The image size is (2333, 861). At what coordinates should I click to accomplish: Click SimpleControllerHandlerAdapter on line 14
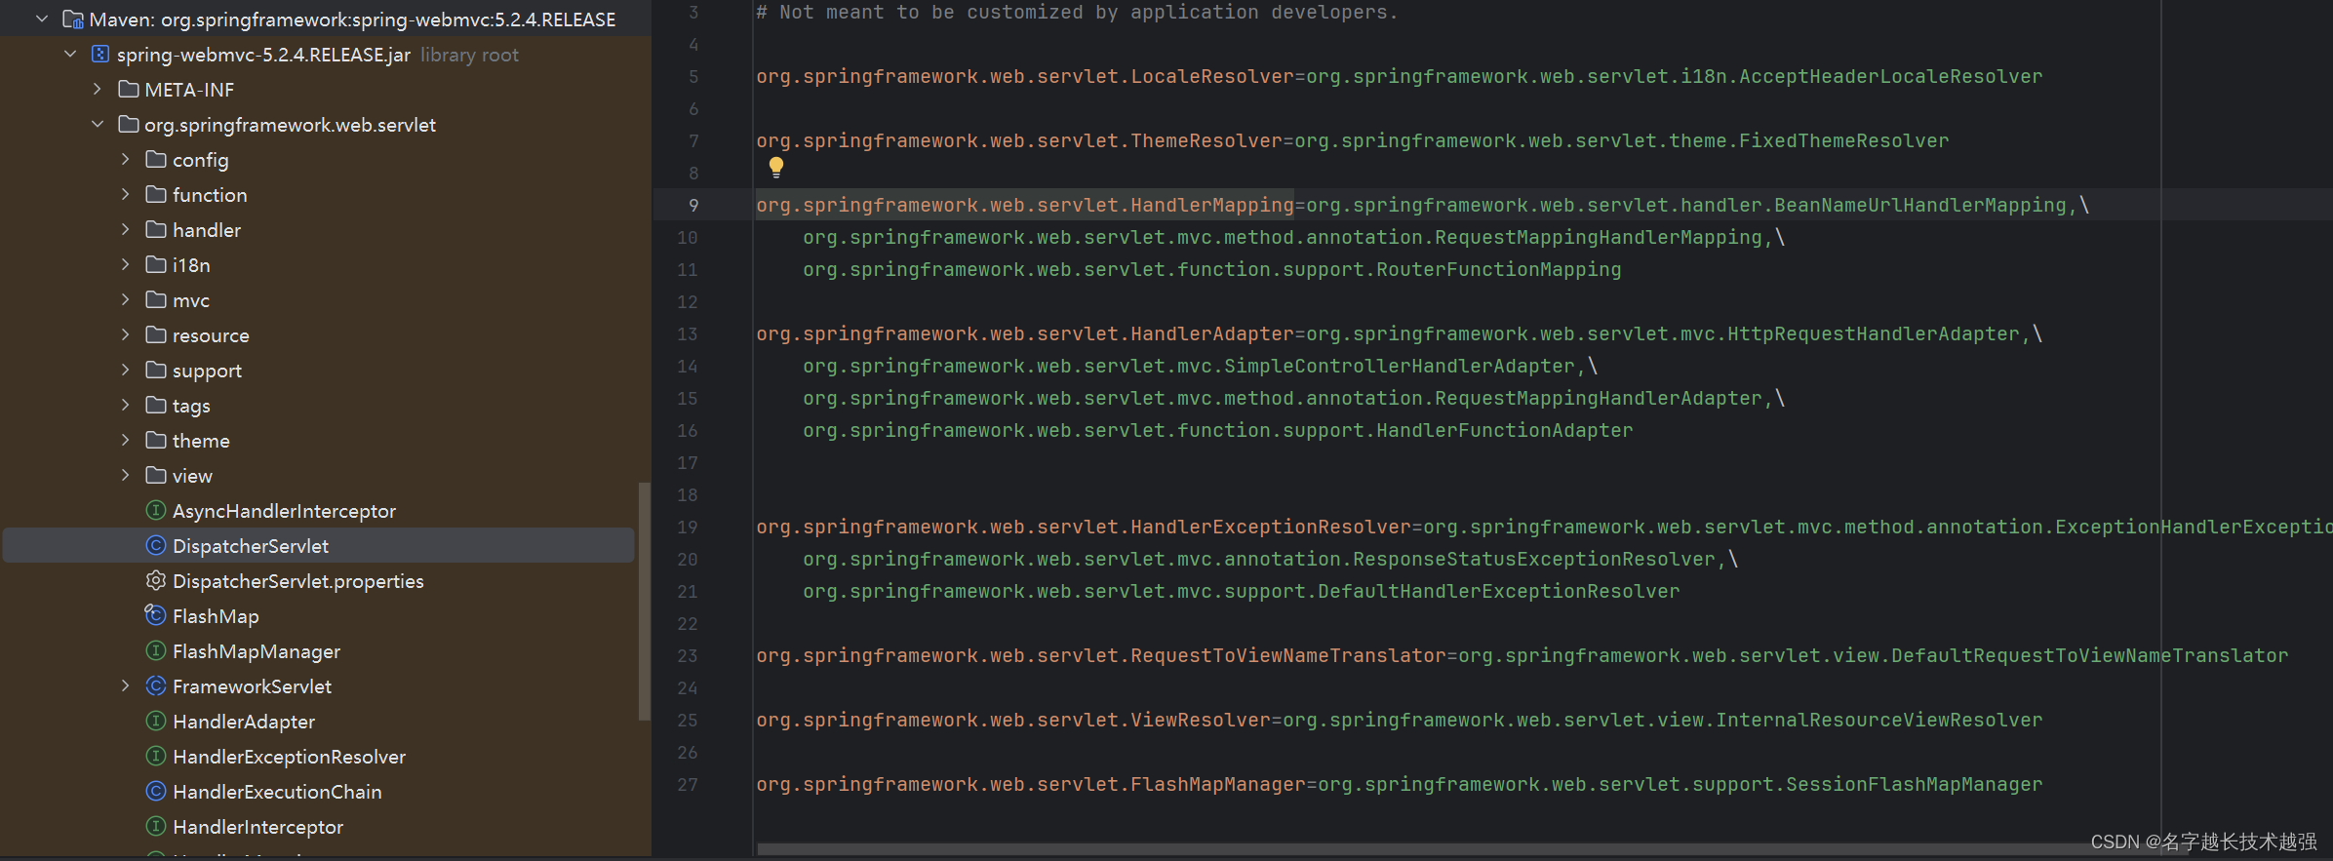click(x=1399, y=367)
